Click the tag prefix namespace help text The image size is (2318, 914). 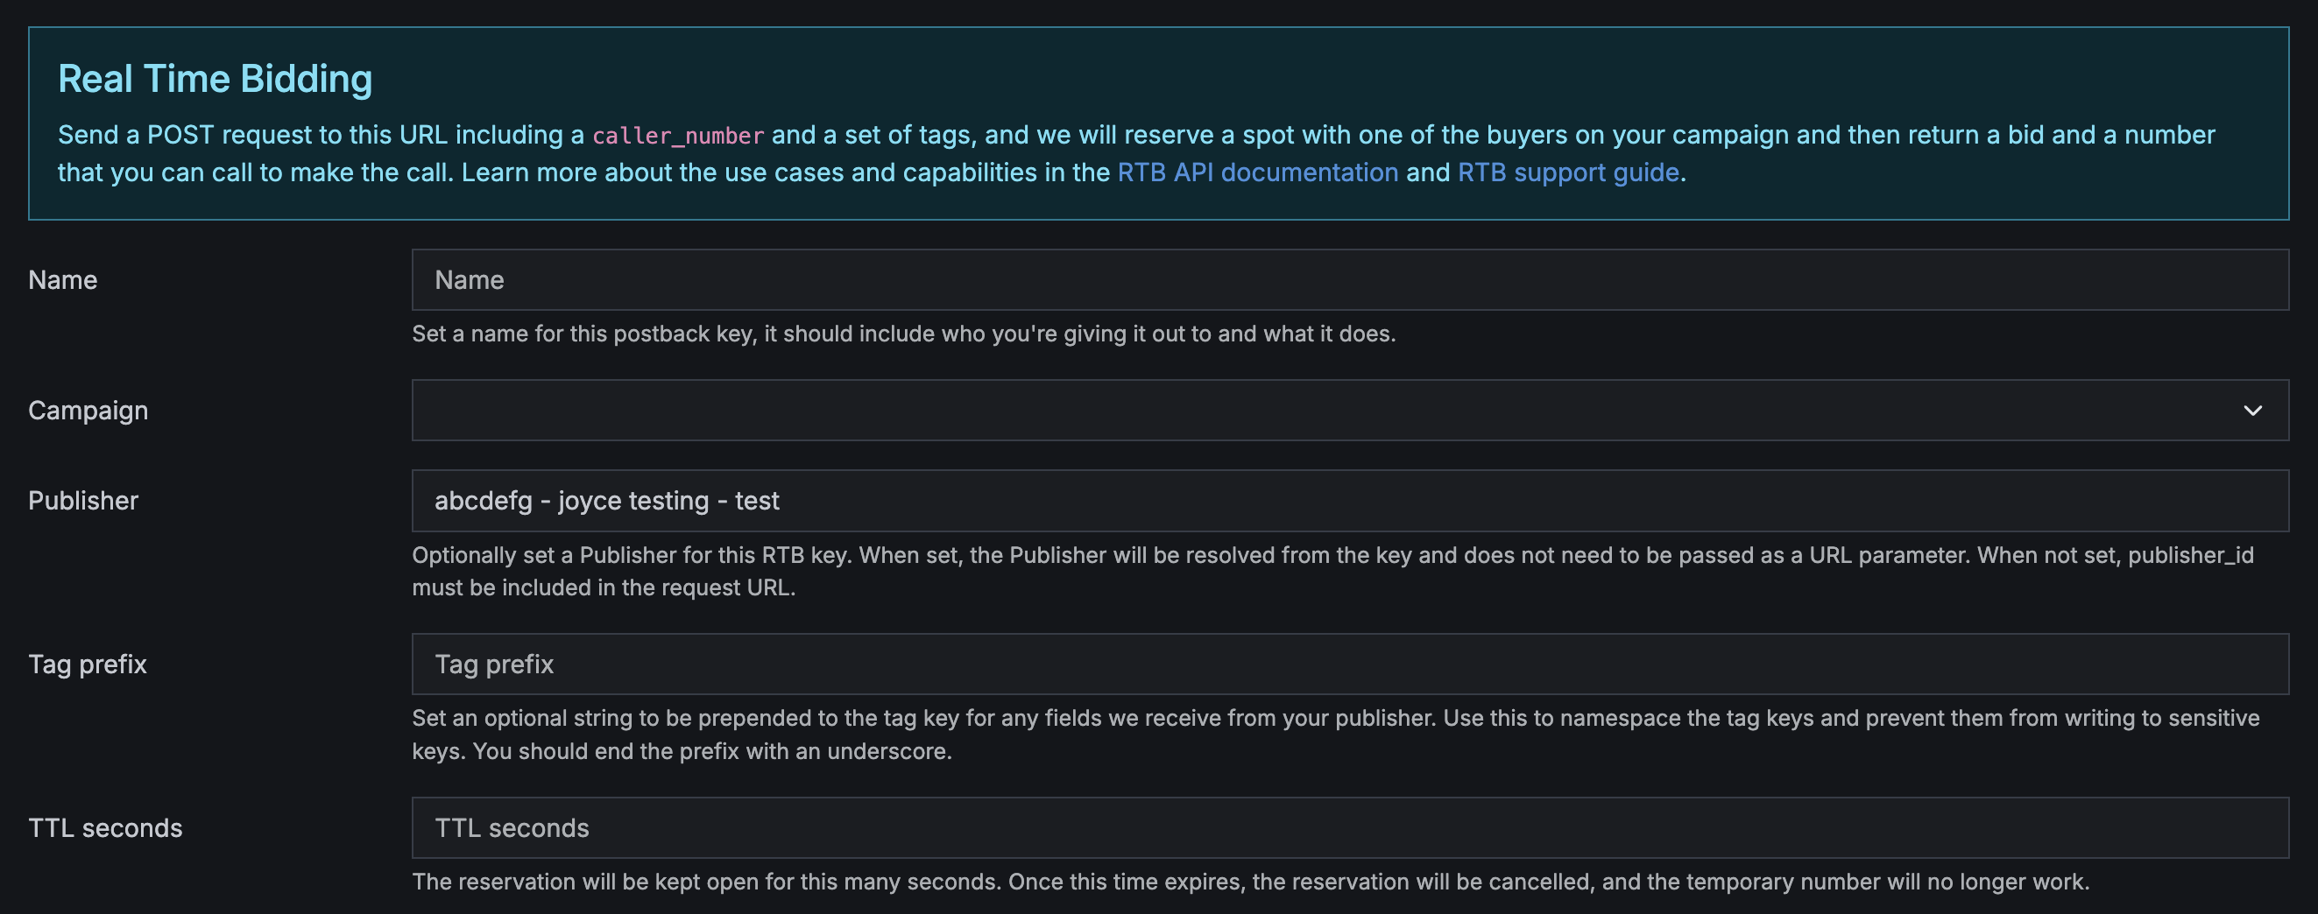click(1335, 734)
